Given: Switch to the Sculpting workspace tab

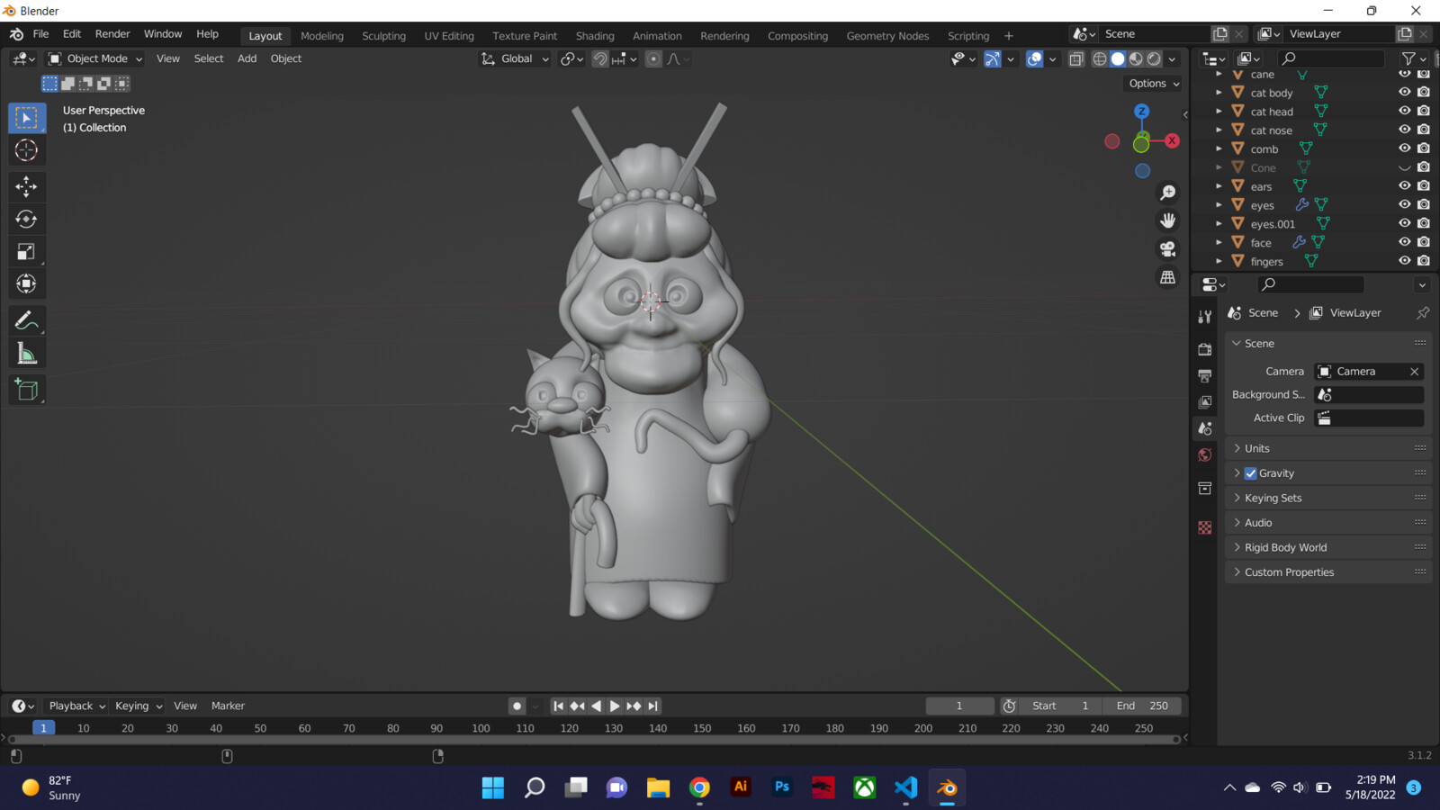Looking at the screenshot, I should 383,36.
